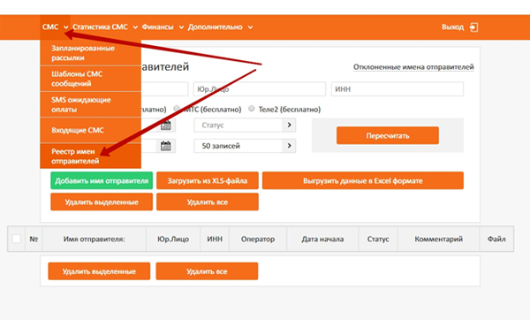The height and width of the screenshot is (320, 530).
Task: Open the СМС menu
Action: pyautogui.click(x=55, y=27)
